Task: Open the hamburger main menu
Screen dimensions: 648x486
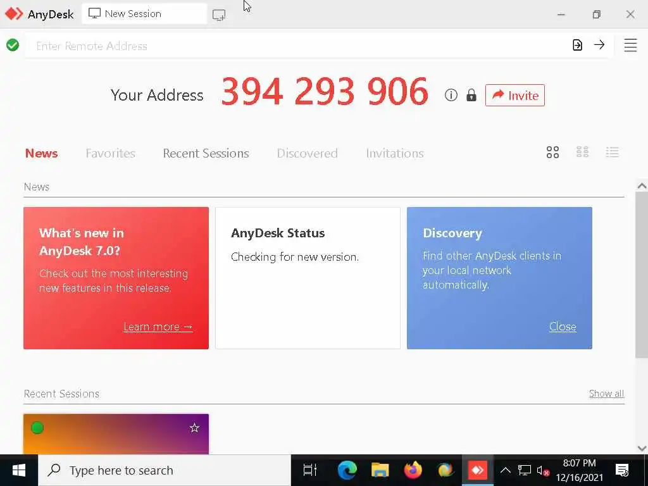Action: [630, 45]
